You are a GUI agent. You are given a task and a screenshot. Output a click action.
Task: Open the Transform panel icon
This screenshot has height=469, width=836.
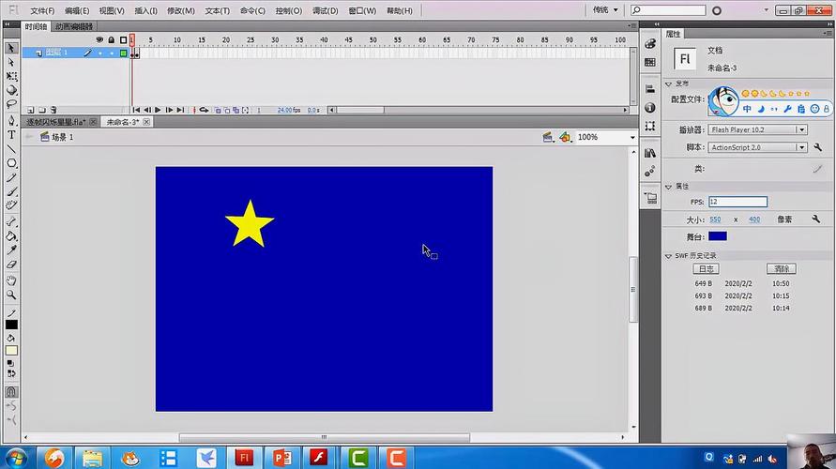(650, 127)
